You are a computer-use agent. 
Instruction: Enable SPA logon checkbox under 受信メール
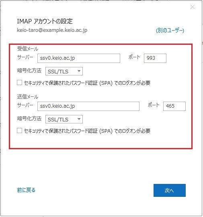click(19, 83)
